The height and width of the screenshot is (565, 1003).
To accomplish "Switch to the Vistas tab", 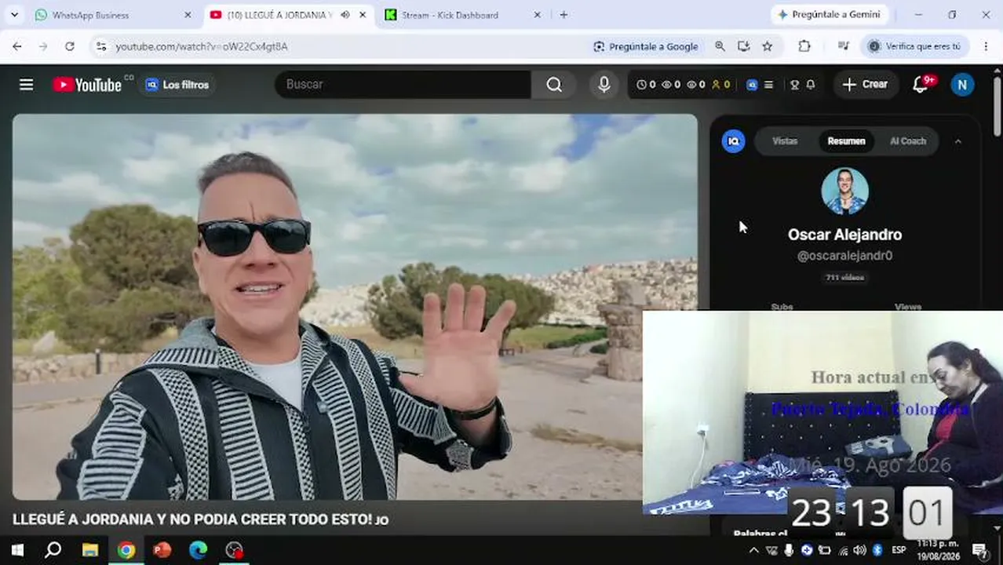I will [x=785, y=141].
